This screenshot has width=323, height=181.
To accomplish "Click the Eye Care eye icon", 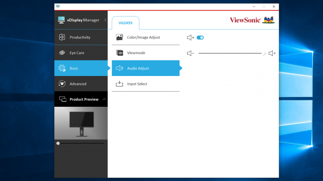I will 62,53.
